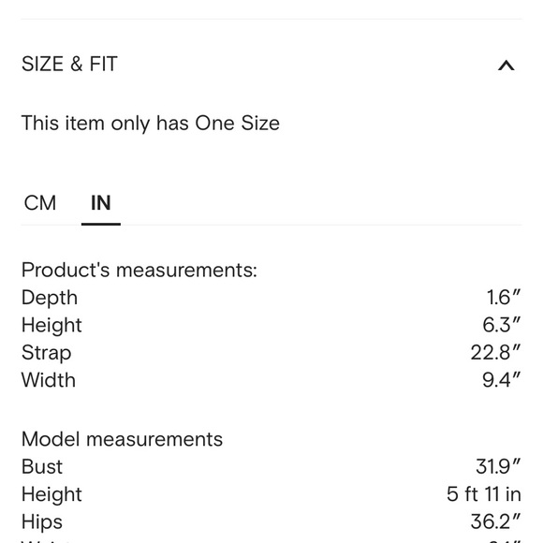The image size is (543, 543).
Task: Select the Bust measurement row label
Action: (x=42, y=466)
